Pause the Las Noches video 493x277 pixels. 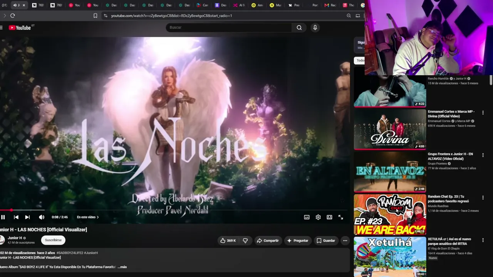(x=3, y=217)
